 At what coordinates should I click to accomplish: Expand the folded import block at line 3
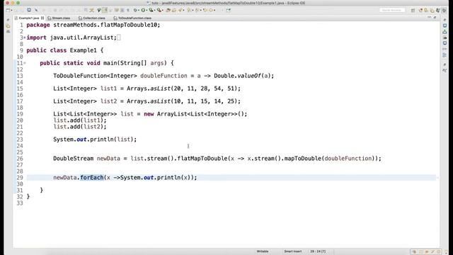click(25, 38)
